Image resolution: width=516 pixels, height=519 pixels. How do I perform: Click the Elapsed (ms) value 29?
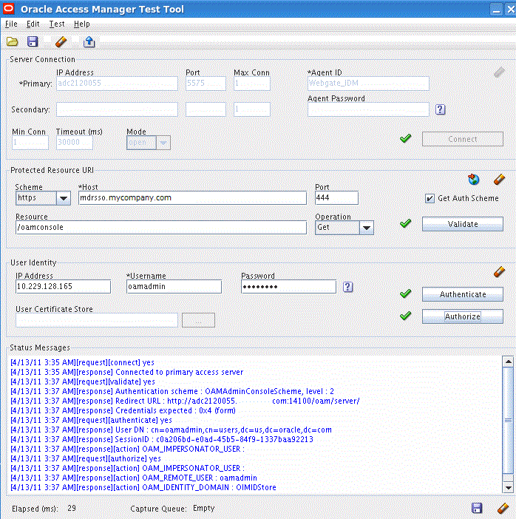(72, 508)
